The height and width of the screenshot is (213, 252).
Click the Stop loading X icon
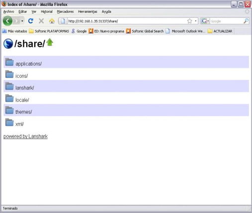(41, 21)
